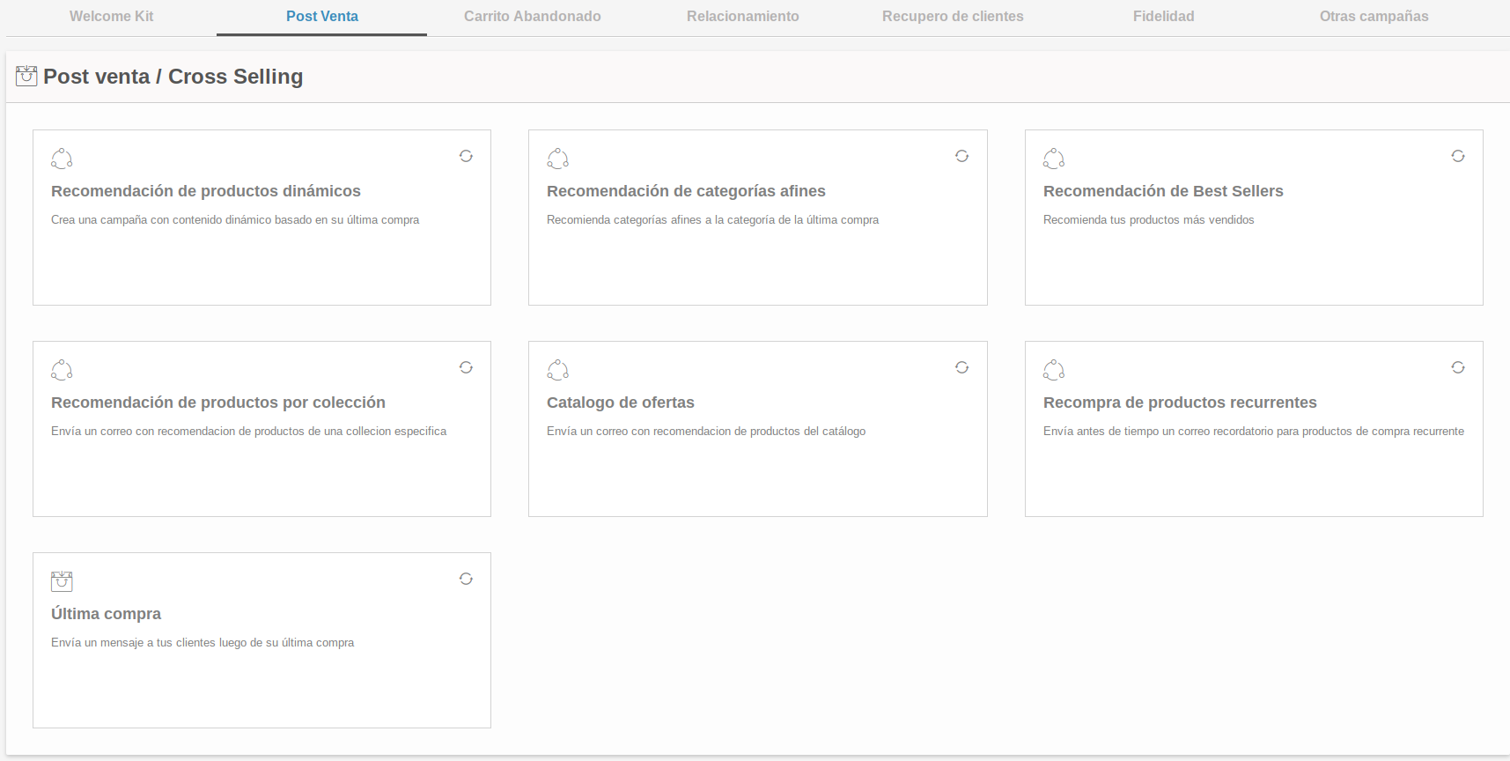The width and height of the screenshot is (1510, 761).
Task: Open Recomendación de categorías afines title
Action: click(x=686, y=191)
